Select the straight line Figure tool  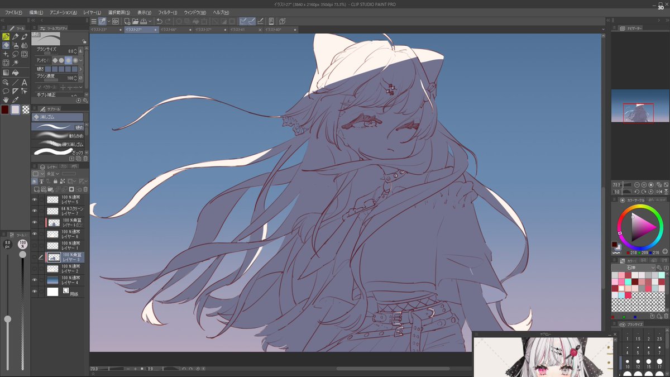(x=15, y=82)
